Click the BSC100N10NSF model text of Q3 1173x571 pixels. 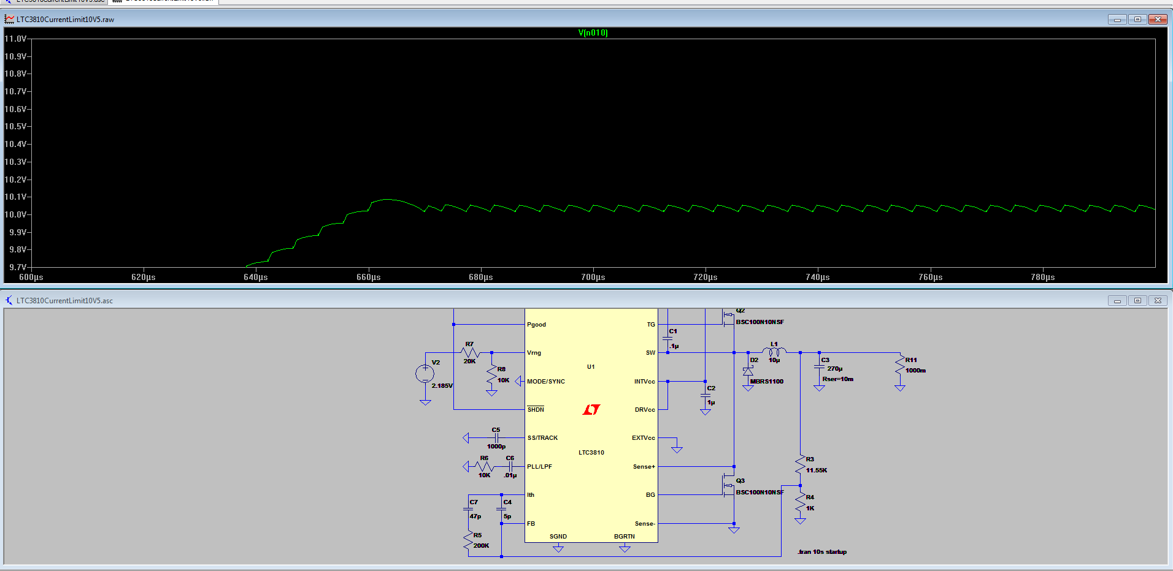point(760,493)
